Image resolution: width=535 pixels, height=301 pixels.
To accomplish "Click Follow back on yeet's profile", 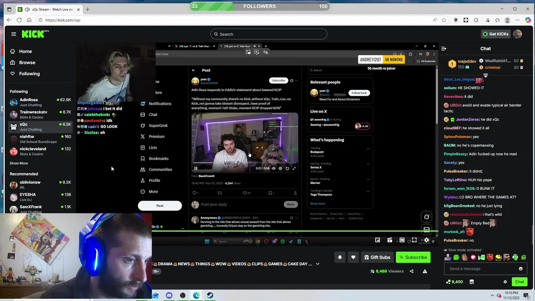I will pos(359,93).
